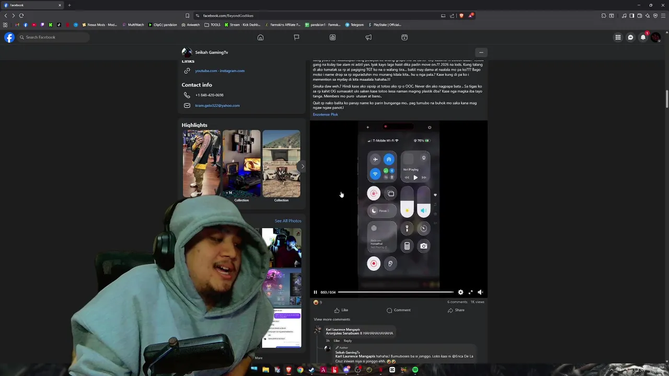Click the phone number +1 848-420-0698
669x376 pixels.
click(x=209, y=95)
